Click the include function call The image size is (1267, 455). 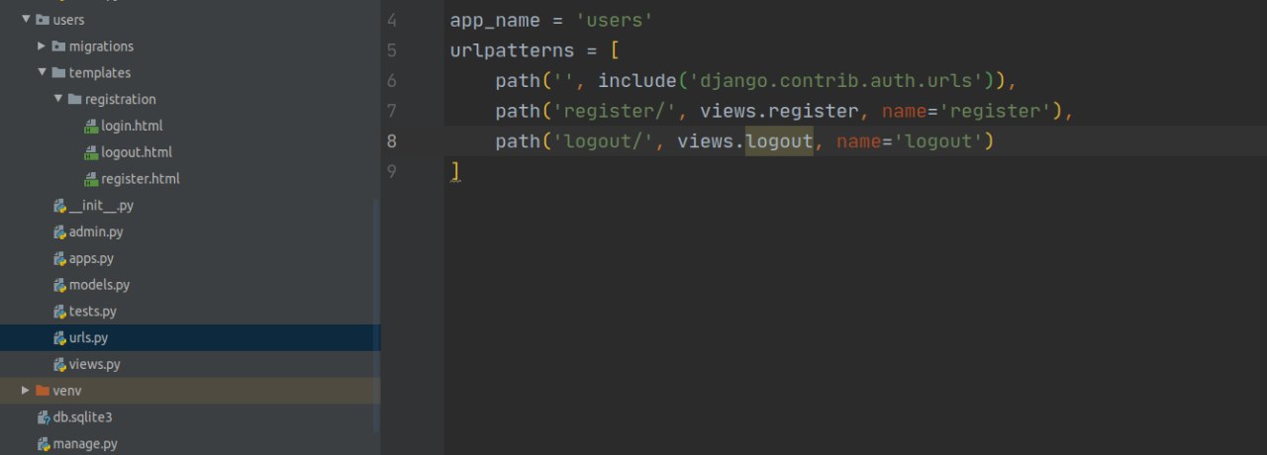pyautogui.click(x=636, y=80)
